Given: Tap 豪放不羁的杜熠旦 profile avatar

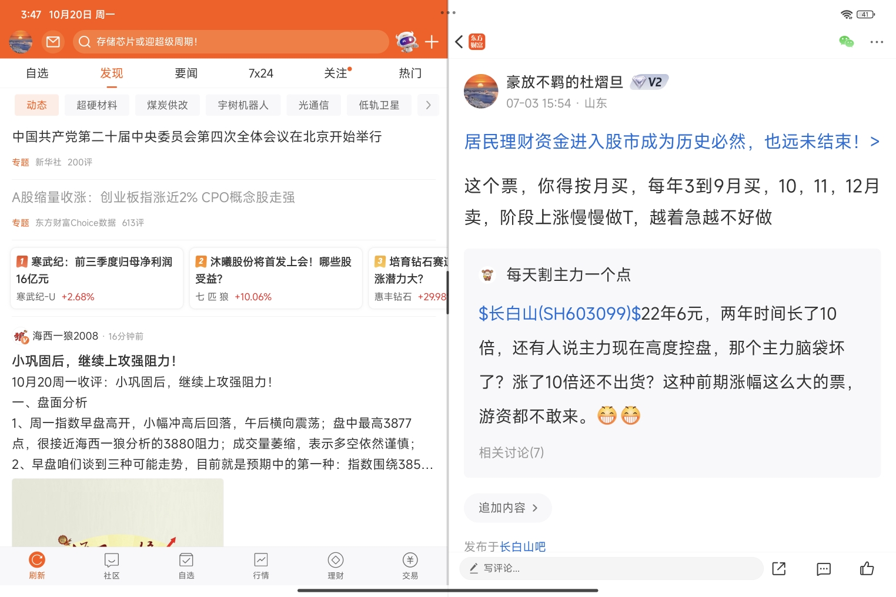Looking at the screenshot, I should 481,91.
